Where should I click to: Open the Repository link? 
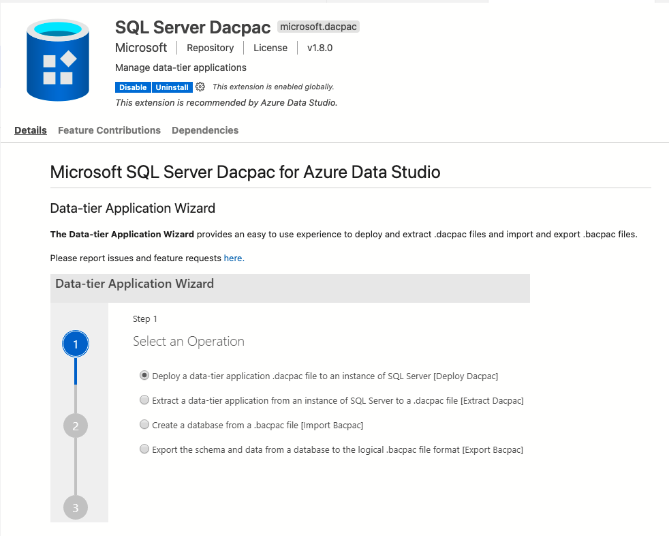point(210,48)
